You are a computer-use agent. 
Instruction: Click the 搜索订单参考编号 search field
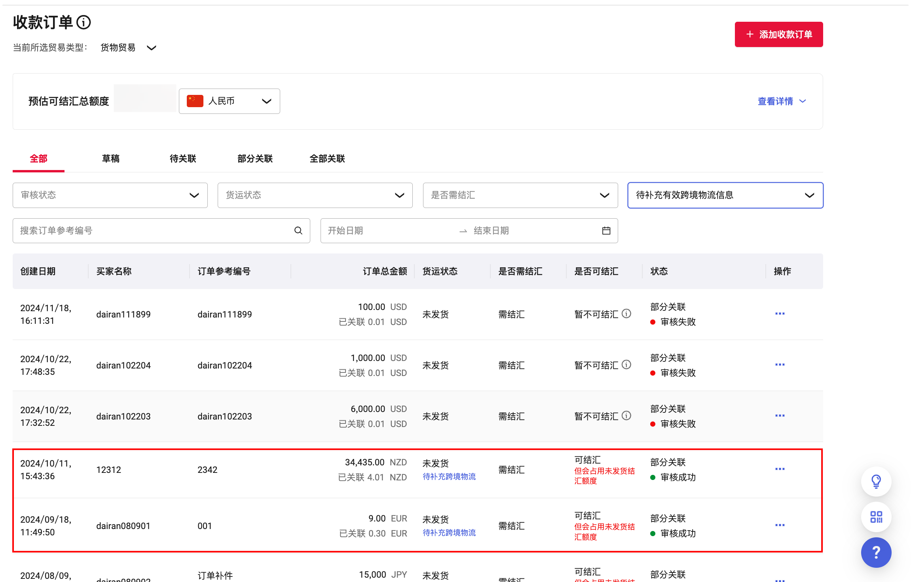[154, 231]
